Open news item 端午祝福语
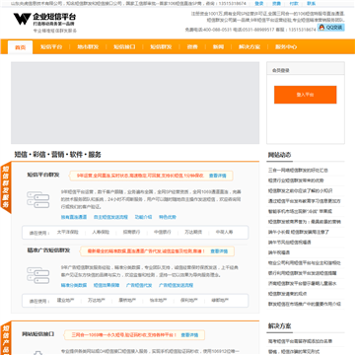This screenshot has width=355, height=355. (279, 252)
